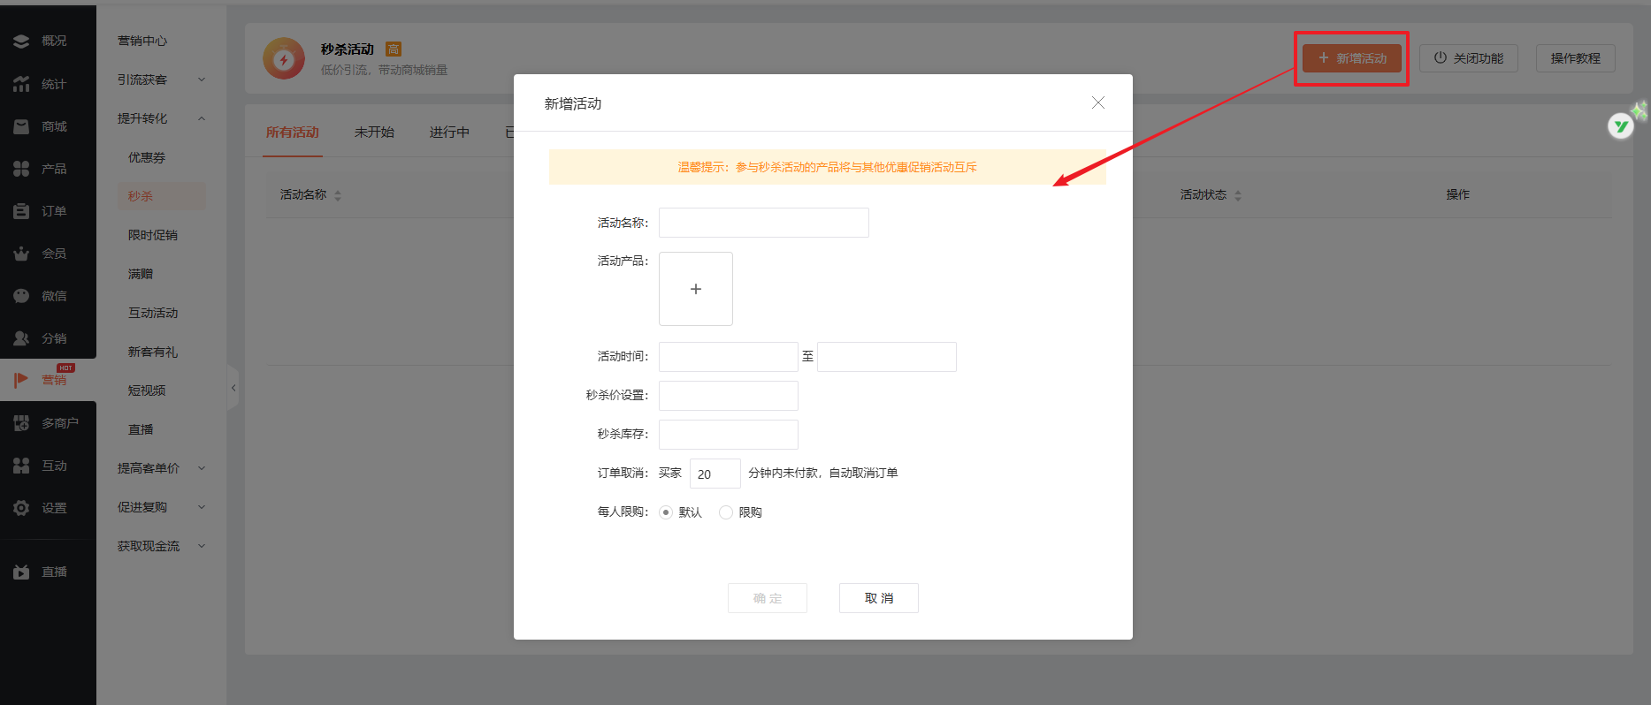1651x705 pixels.
Task: Click the 秒杀活动 lightning logo icon
Action: point(284,59)
